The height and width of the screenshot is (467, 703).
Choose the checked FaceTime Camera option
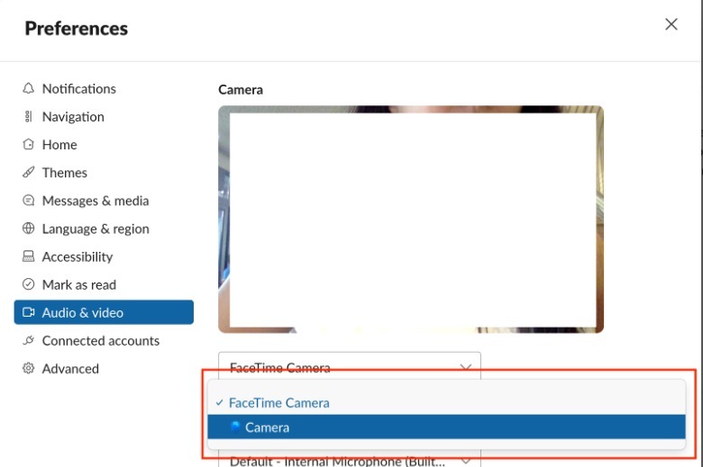[x=279, y=403]
